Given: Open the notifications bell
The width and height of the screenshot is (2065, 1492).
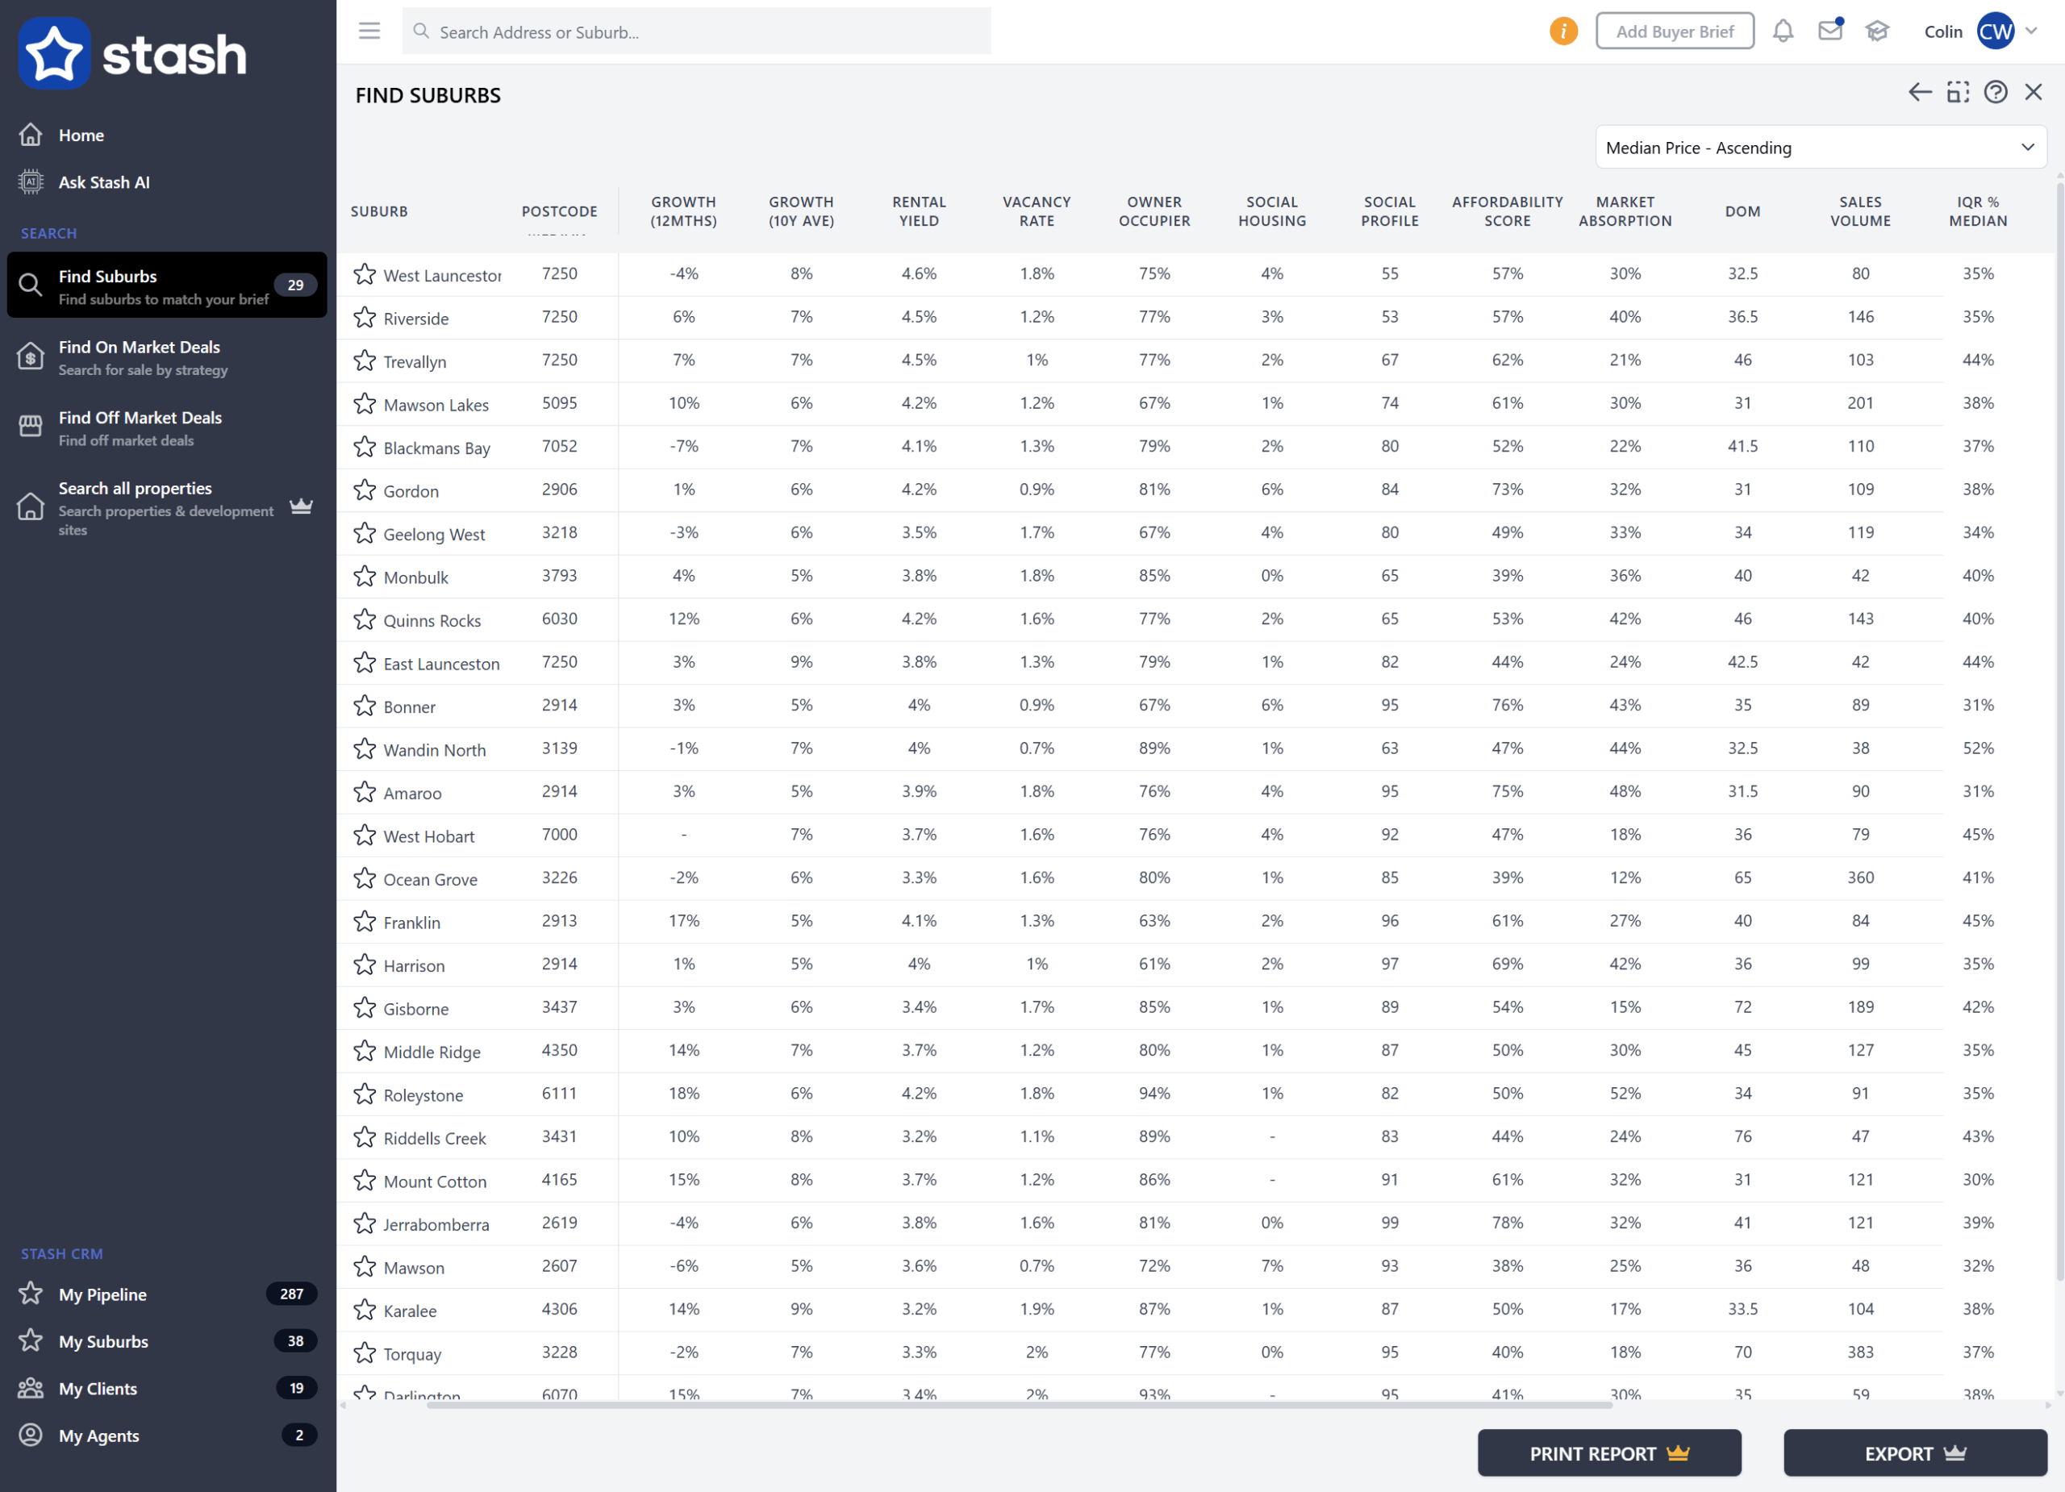Looking at the screenshot, I should (1782, 31).
